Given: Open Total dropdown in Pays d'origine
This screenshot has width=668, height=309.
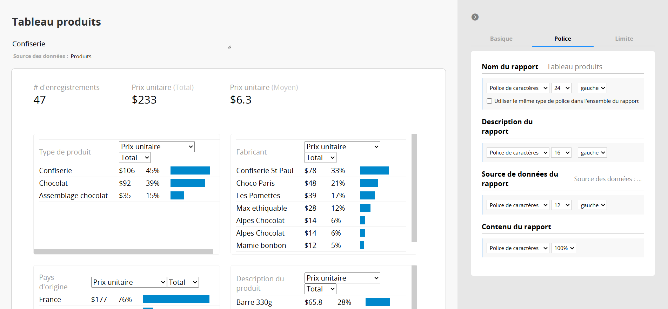Looking at the screenshot, I should [x=183, y=282].
